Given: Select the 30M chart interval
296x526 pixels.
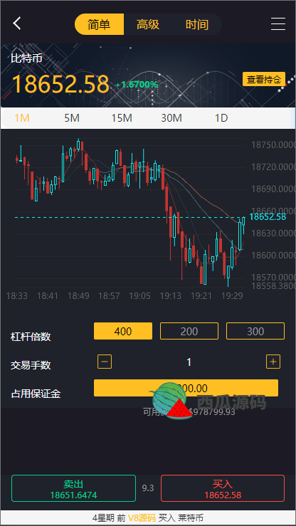Looking at the screenshot, I should click(x=171, y=118).
